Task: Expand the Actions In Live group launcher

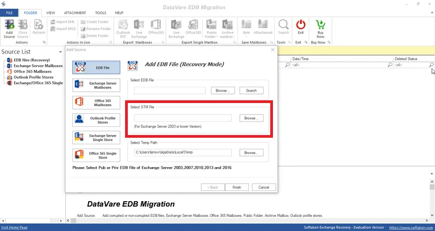Action: [111, 42]
